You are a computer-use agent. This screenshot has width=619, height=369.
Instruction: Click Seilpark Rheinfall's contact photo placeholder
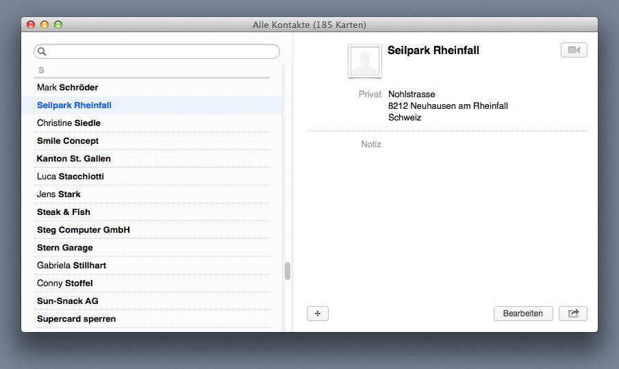pos(365,61)
